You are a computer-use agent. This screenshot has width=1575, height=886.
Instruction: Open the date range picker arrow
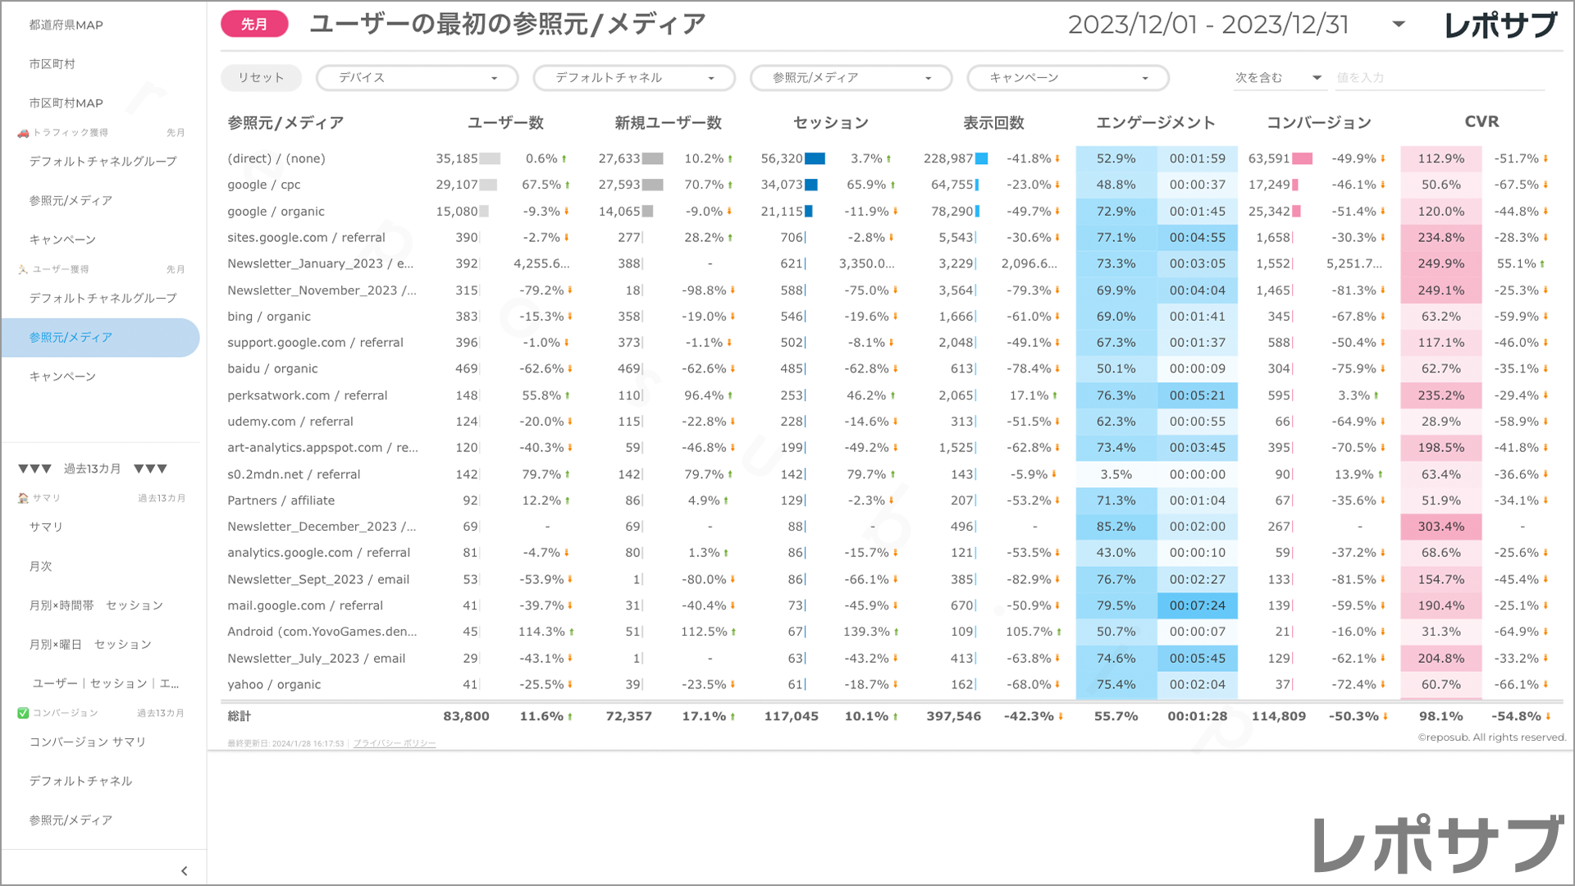click(1399, 25)
